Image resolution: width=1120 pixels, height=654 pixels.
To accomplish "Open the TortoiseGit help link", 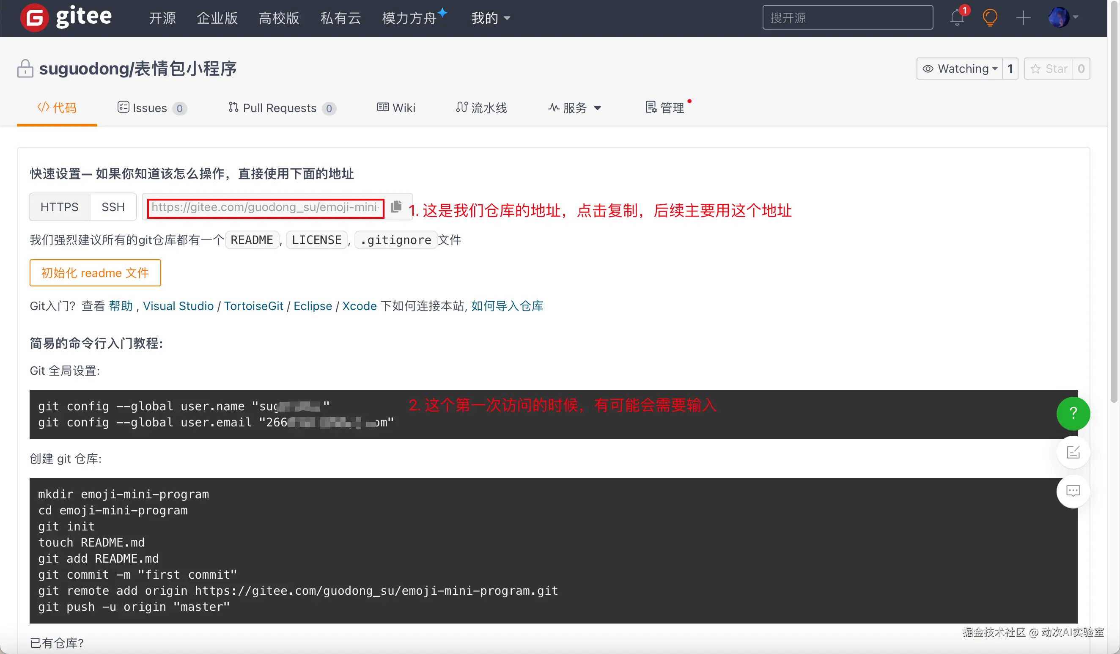I will [253, 306].
